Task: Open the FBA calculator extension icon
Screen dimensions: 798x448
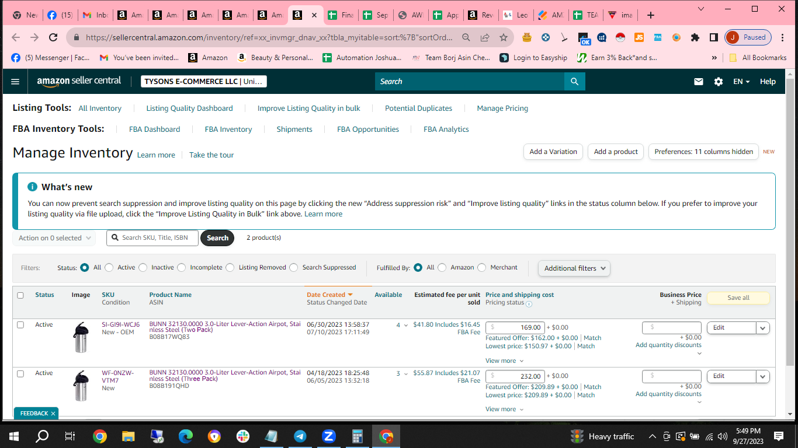Action: click(658, 37)
